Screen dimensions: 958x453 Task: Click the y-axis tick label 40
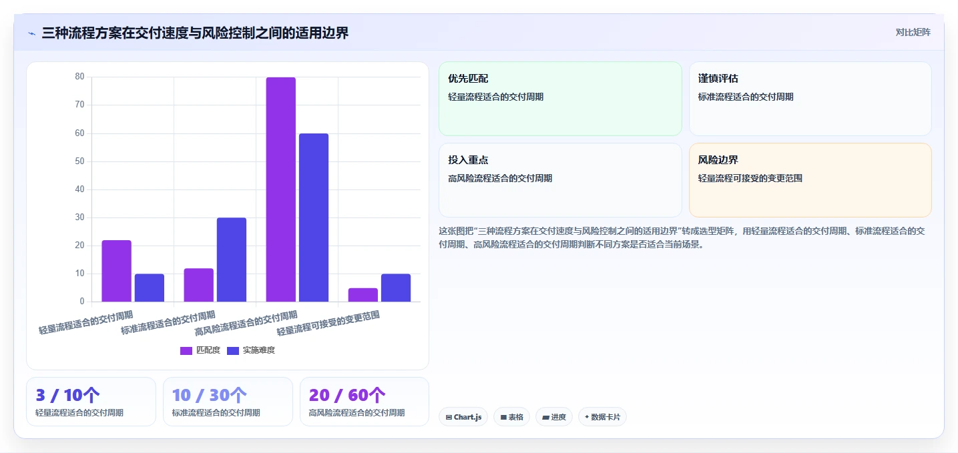[x=79, y=189]
